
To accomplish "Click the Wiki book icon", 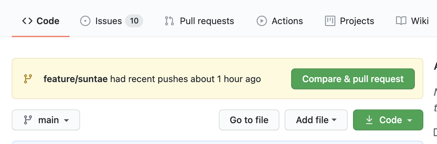I will pos(401,21).
